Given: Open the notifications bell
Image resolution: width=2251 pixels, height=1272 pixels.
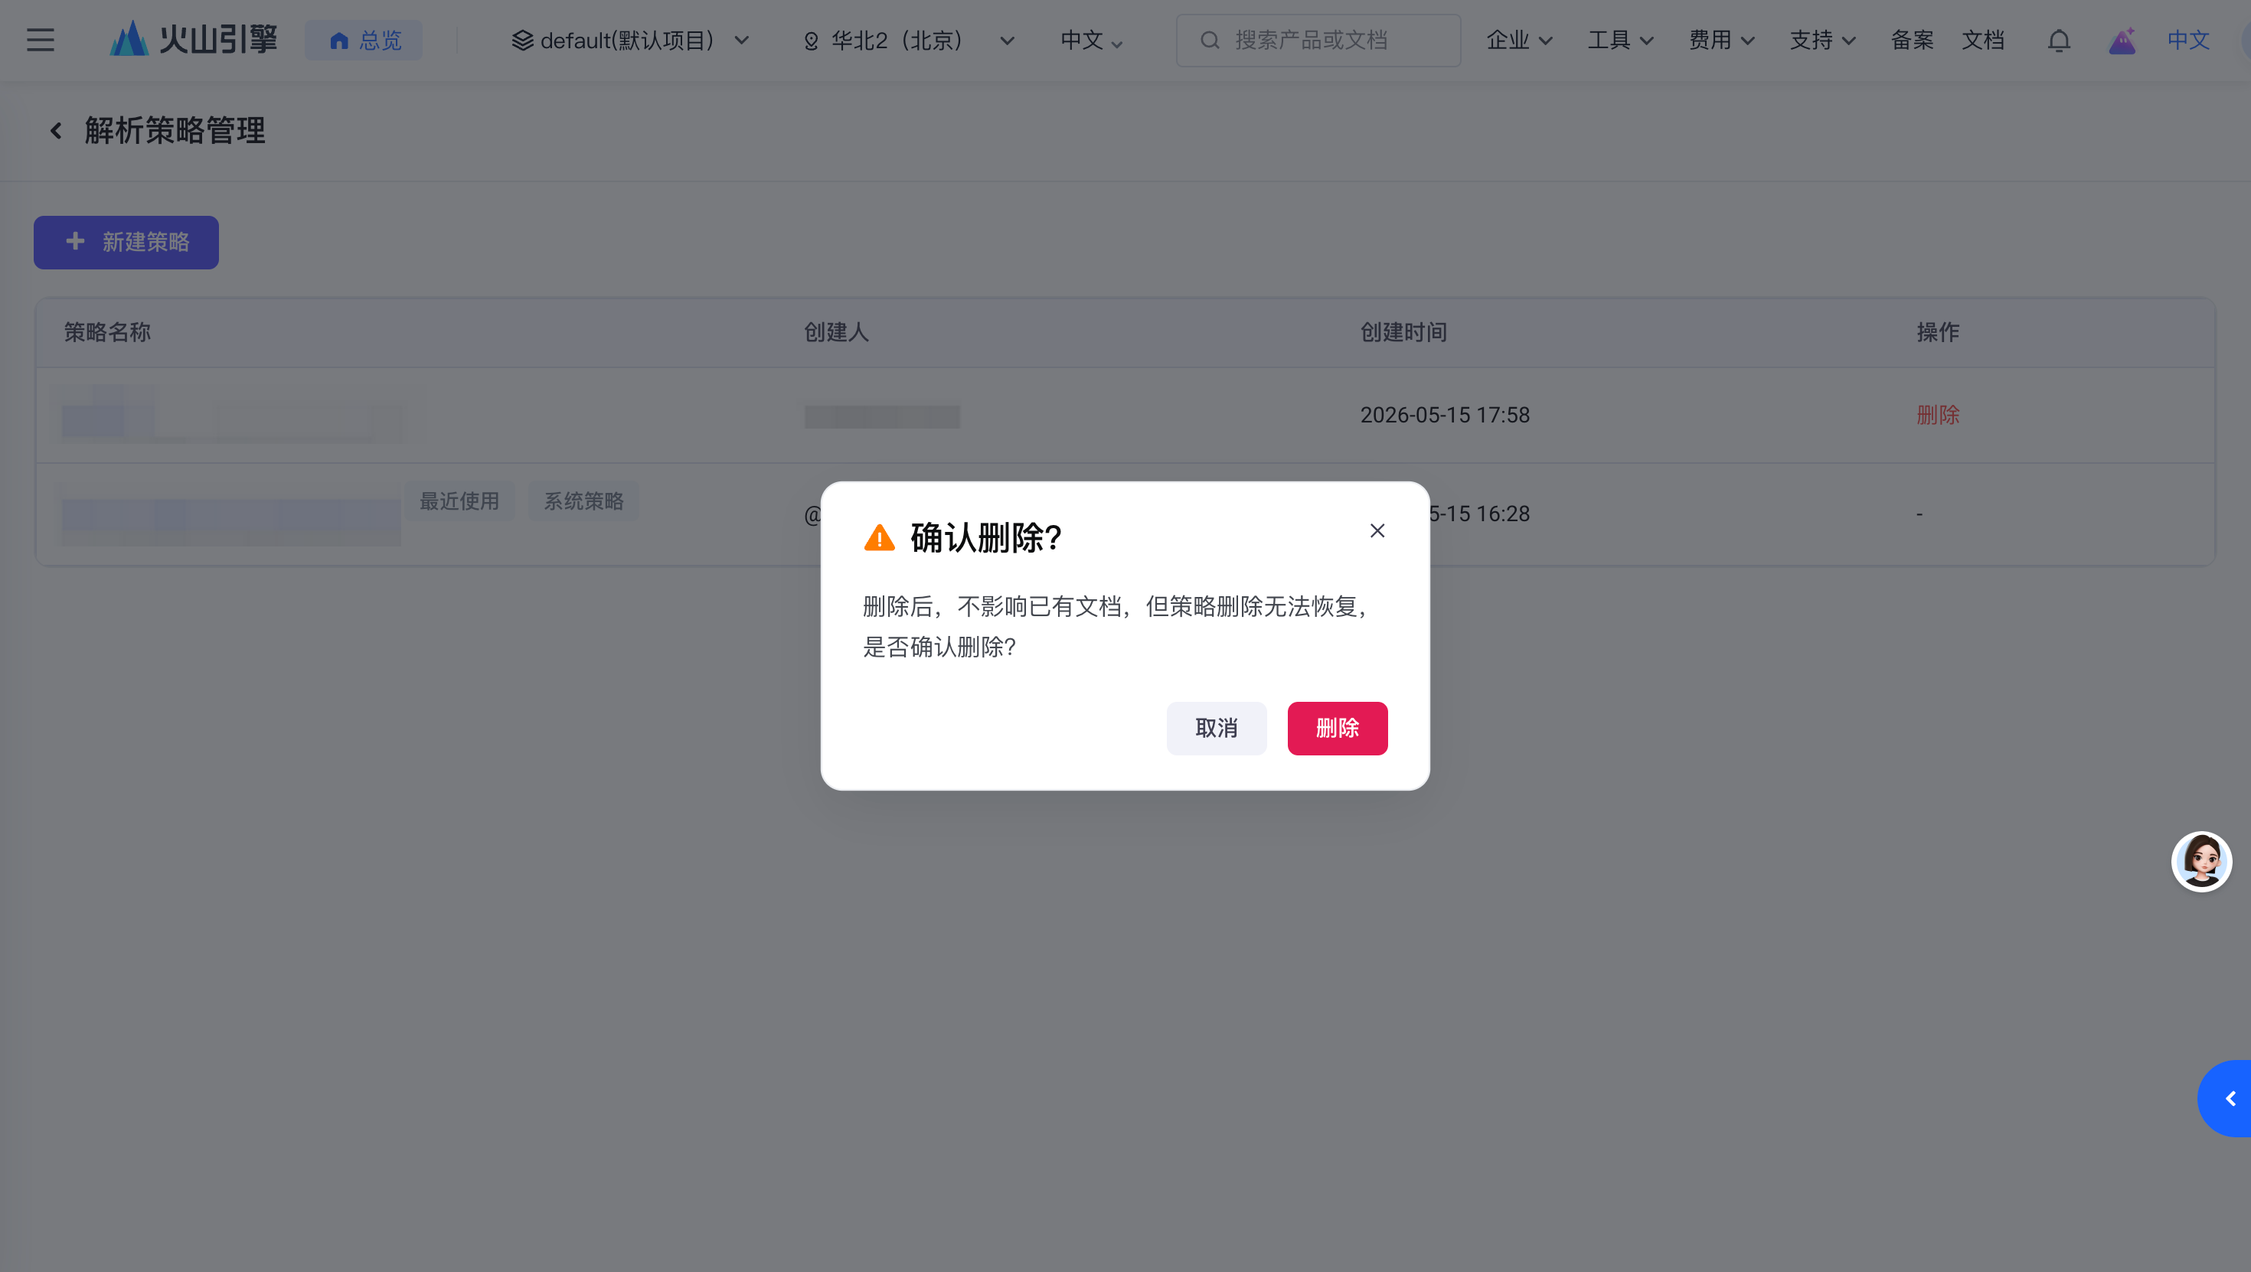Looking at the screenshot, I should [2059, 41].
